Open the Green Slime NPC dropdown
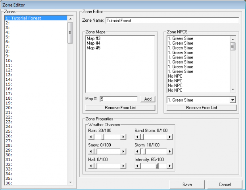This screenshot has height=190, width=246. tap(233, 100)
